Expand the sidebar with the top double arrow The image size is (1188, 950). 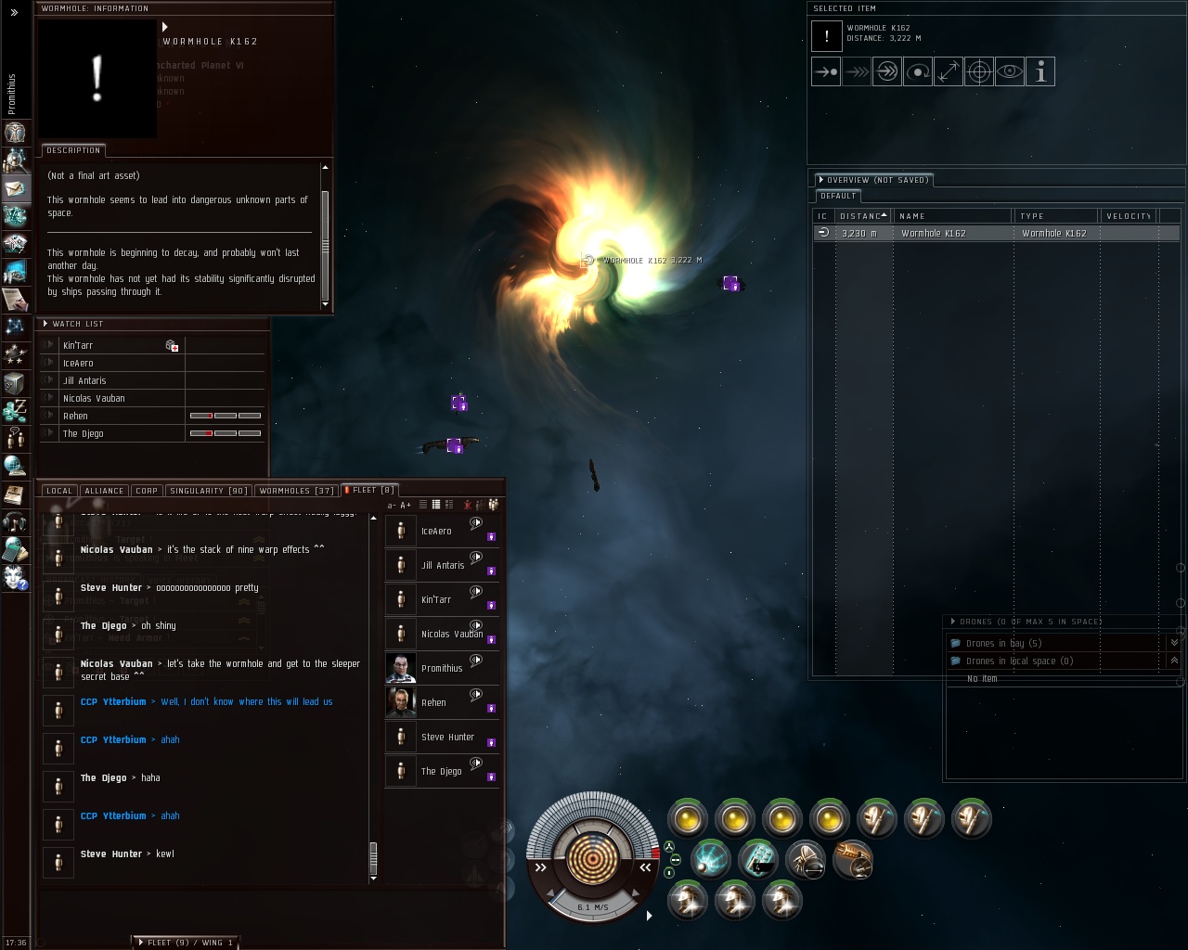(x=14, y=12)
